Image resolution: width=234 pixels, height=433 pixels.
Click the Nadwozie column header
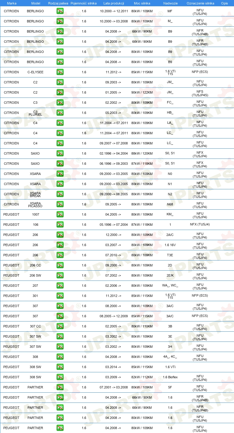pyautogui.click(x=170, y=3)
